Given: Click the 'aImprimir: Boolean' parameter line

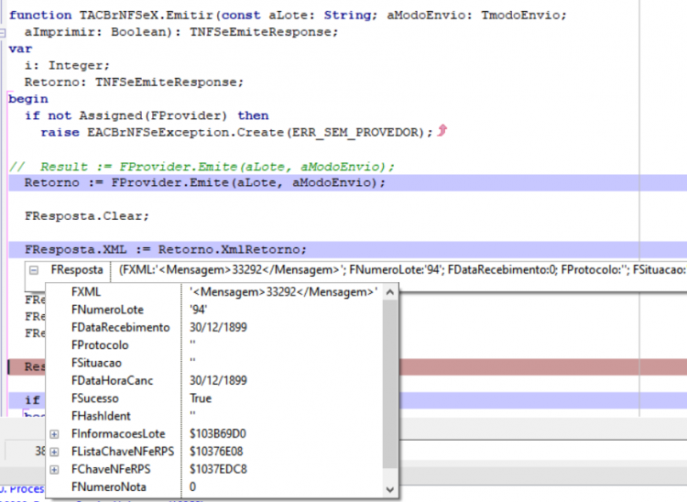Looking at the screenshot, I should [181, 32].
